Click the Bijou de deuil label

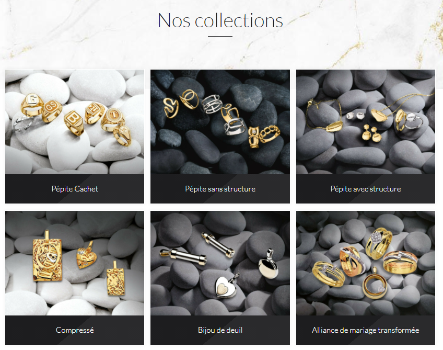(220, 330)
